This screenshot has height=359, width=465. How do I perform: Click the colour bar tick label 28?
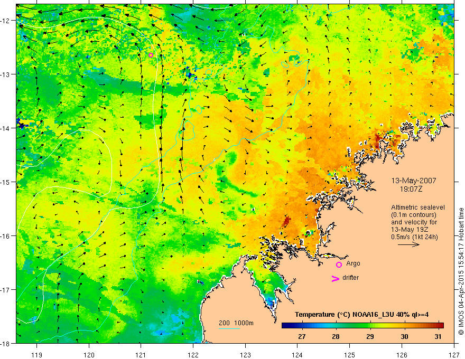pos(336,336)
